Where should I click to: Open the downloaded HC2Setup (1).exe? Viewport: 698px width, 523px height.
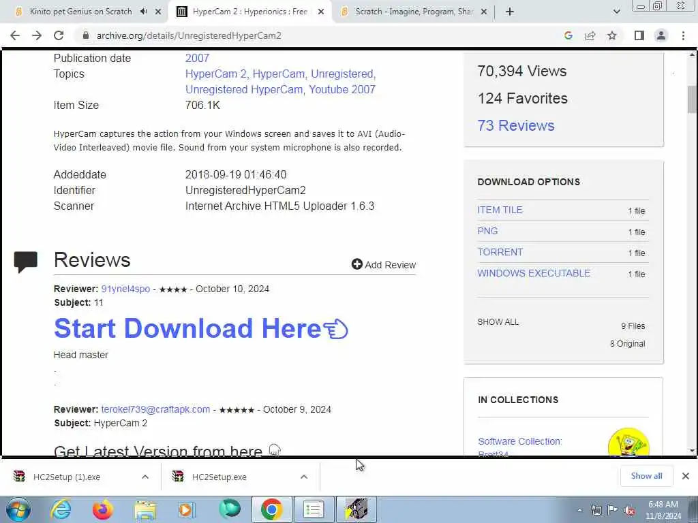pyautogui.click(x=67, y=477)
